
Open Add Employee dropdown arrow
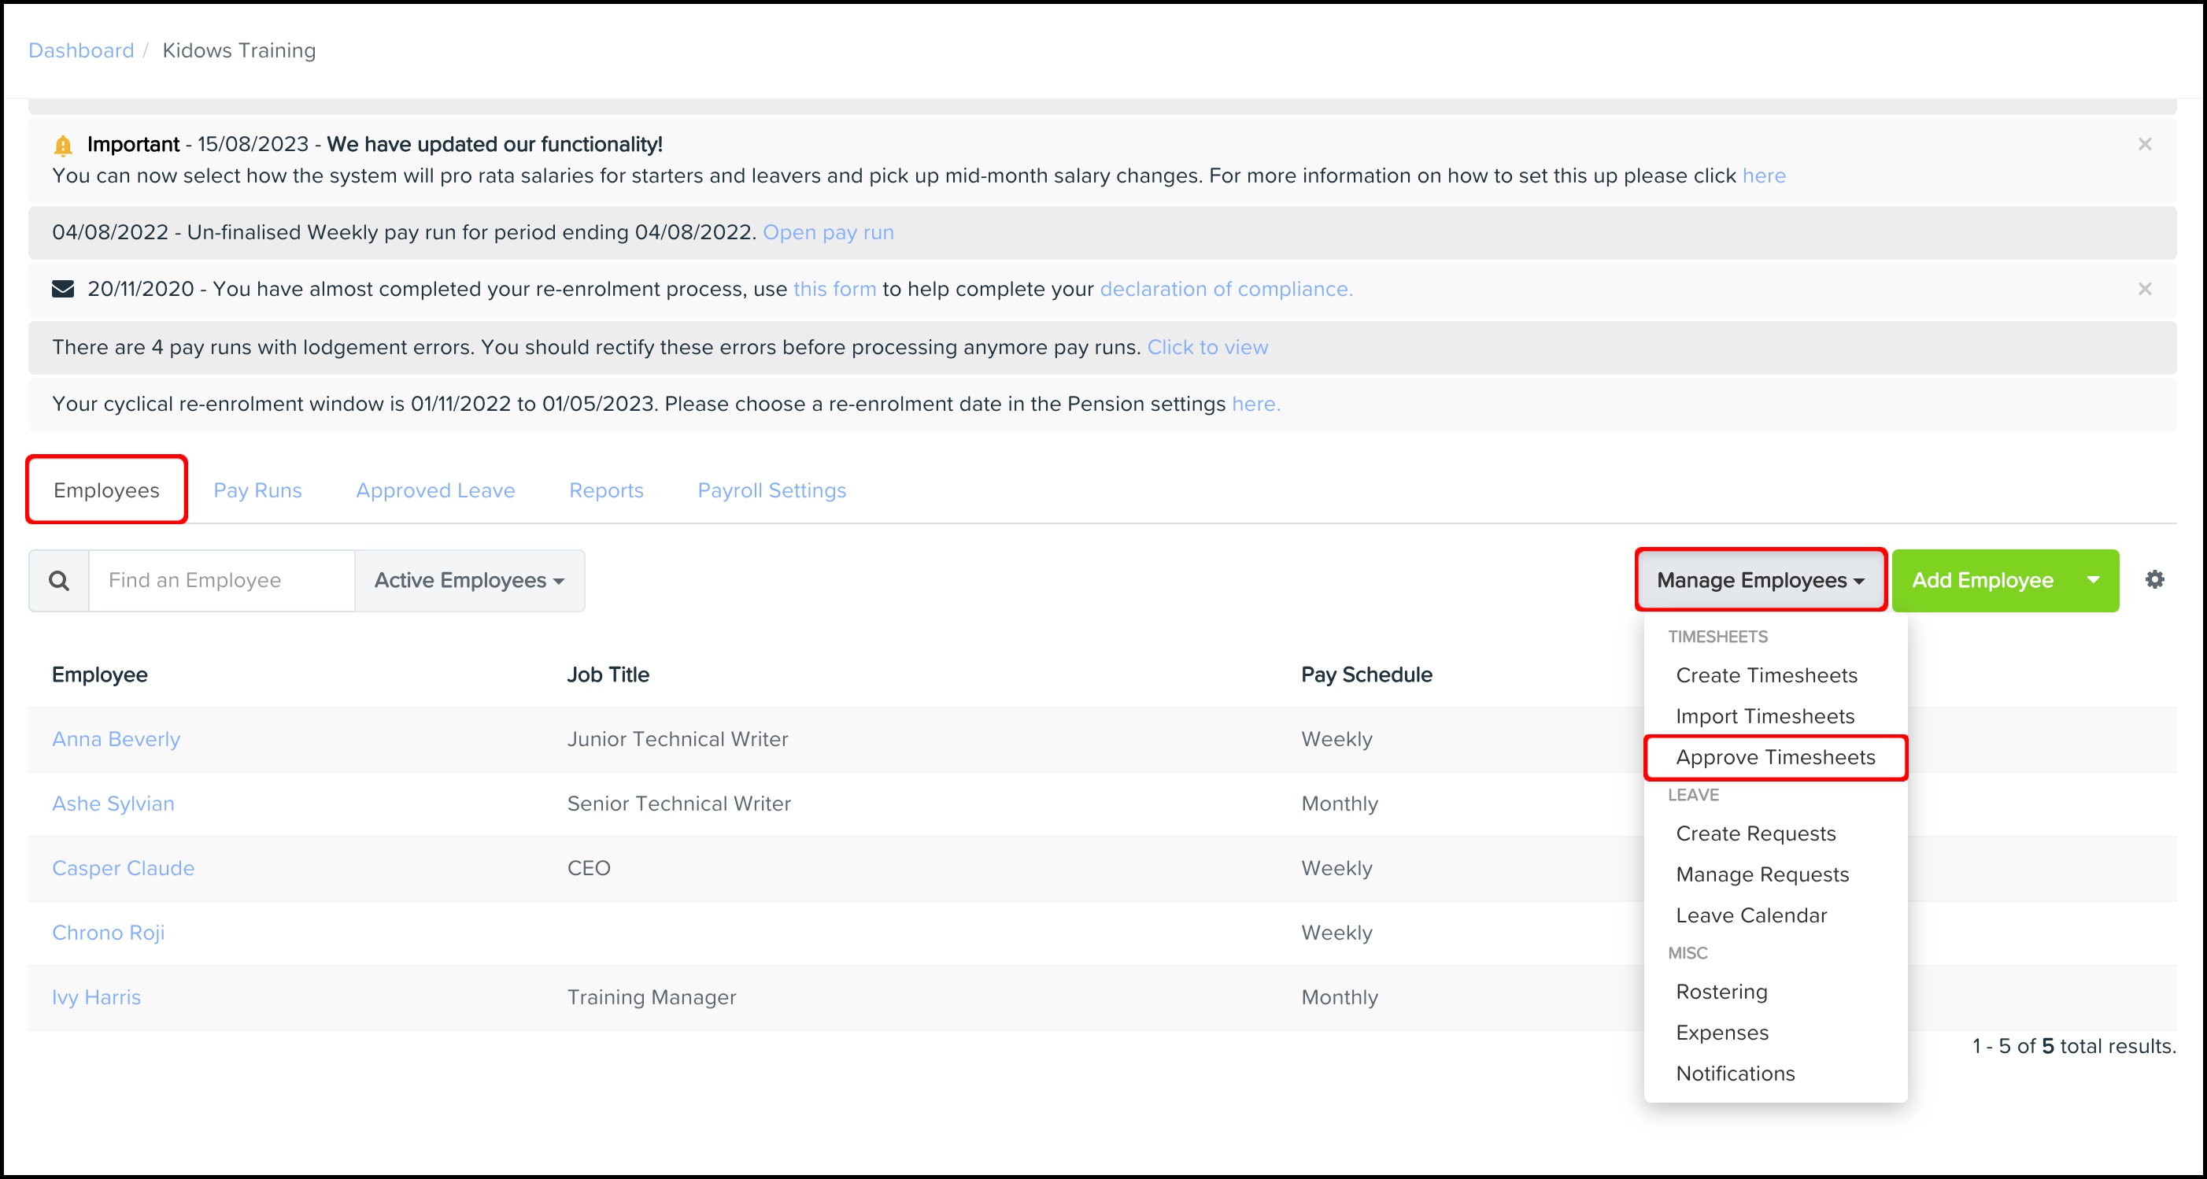(2093, 580)
